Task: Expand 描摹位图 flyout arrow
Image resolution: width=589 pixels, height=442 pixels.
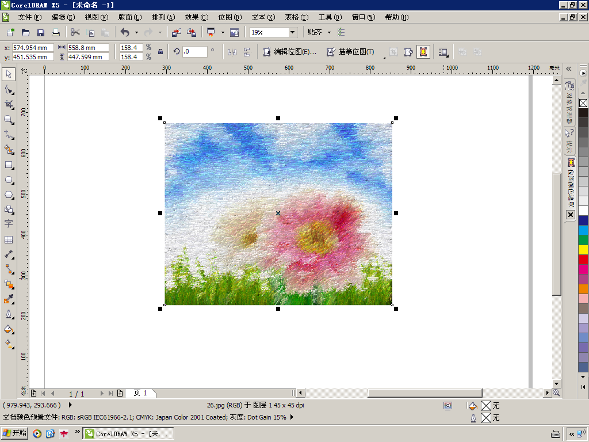Action: coord(384,58)
